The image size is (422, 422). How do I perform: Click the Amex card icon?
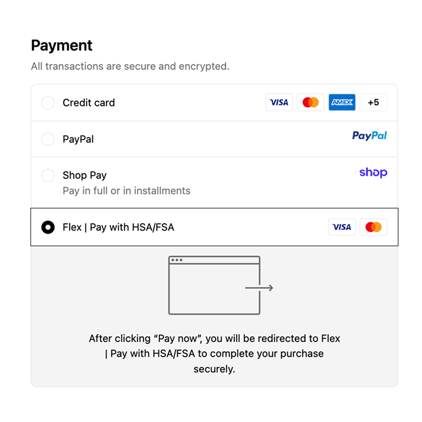[342, 102]
